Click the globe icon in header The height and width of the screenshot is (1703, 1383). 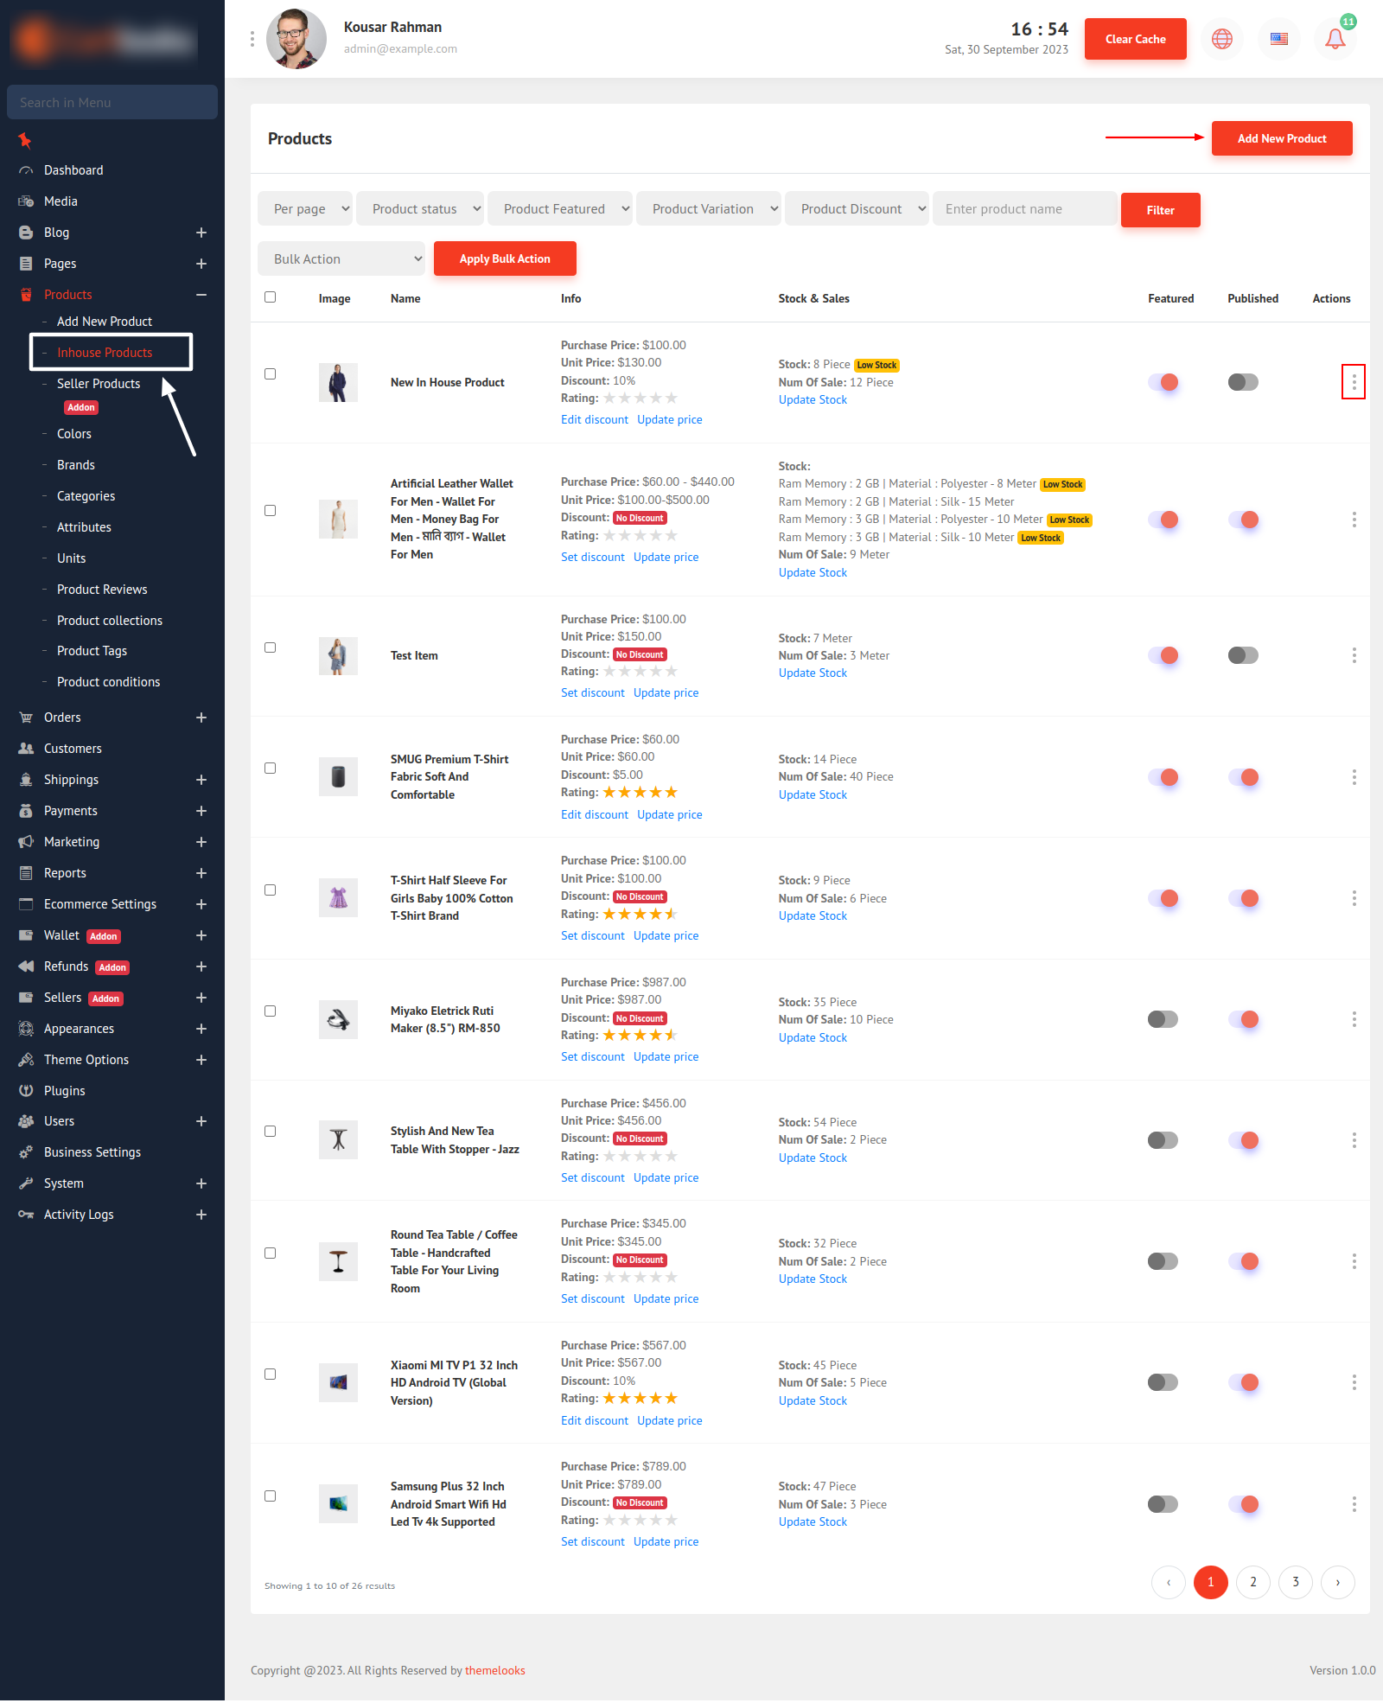pyautogui.click(x=1221, y=39)
